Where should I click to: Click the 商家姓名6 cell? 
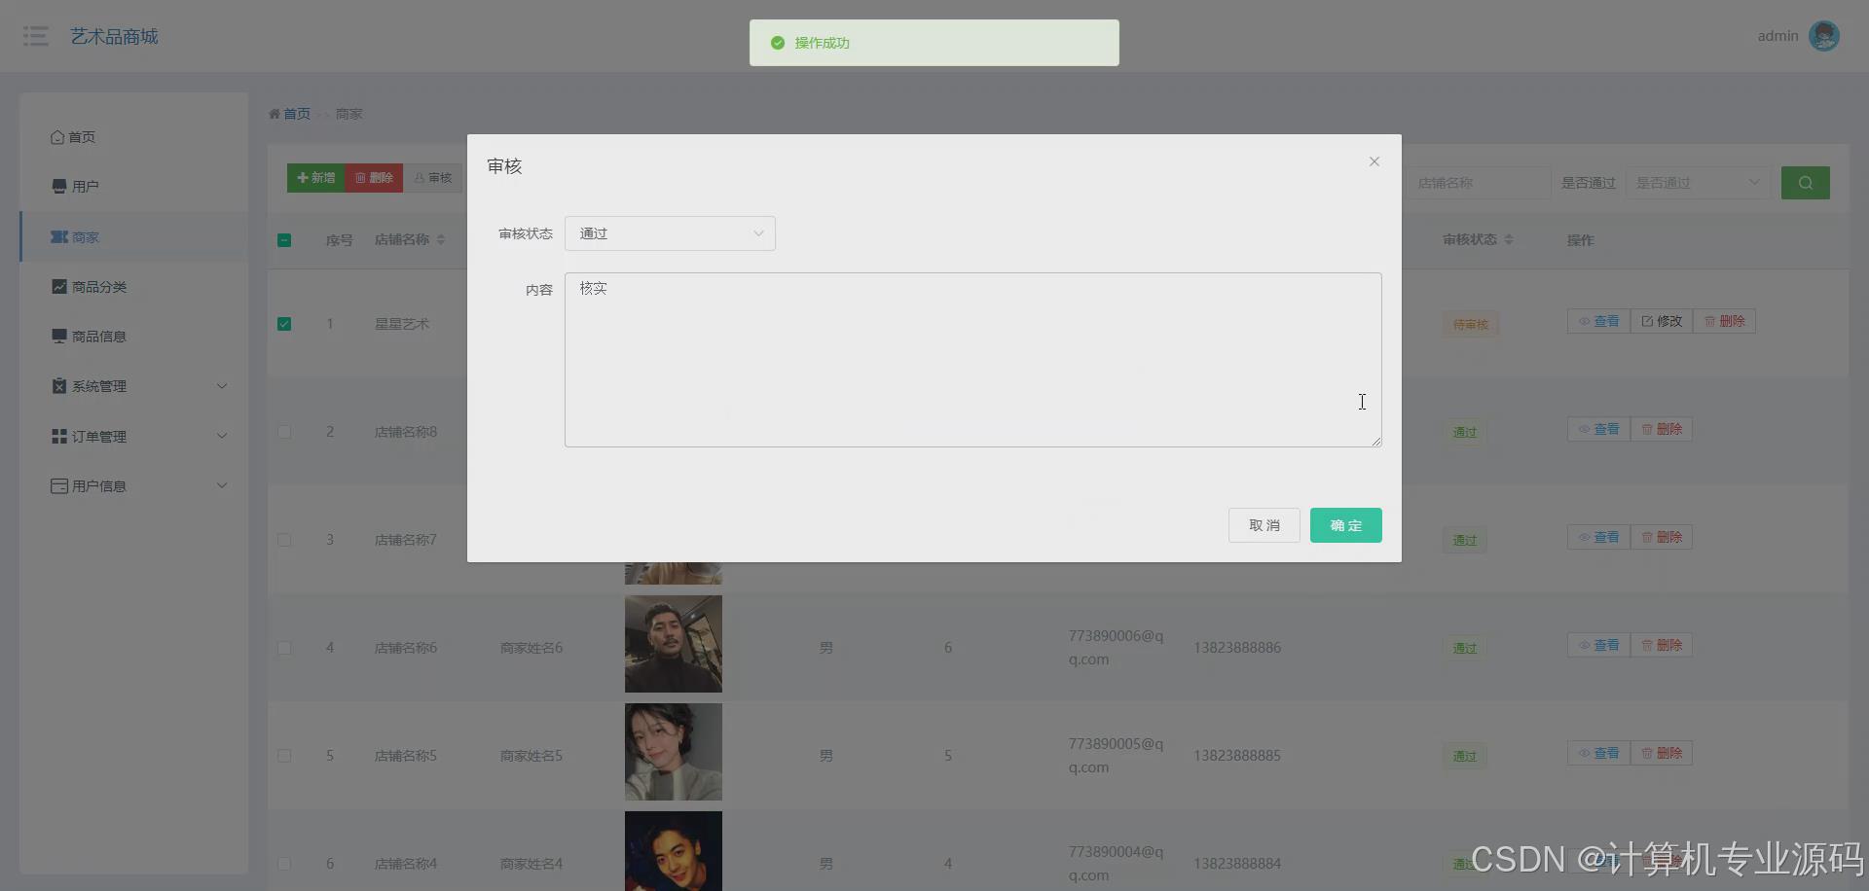click(x=531, y=648)
